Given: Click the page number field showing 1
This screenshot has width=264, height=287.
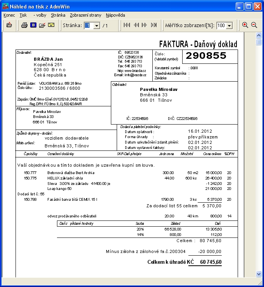Looking at the screenshot, I should tap(89, 26).
